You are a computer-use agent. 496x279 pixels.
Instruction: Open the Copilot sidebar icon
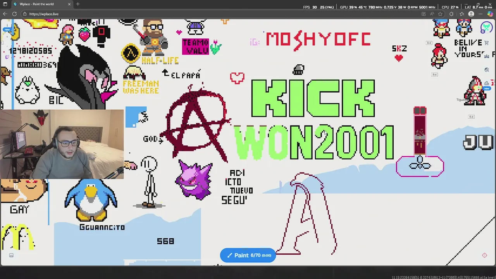pyautogui.click(x=490, y=14)
